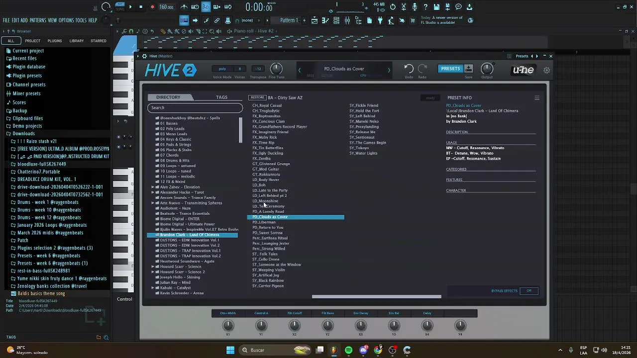Open Plugin database in browser
This screenshot has height=358, width=637.
[29, 67]
